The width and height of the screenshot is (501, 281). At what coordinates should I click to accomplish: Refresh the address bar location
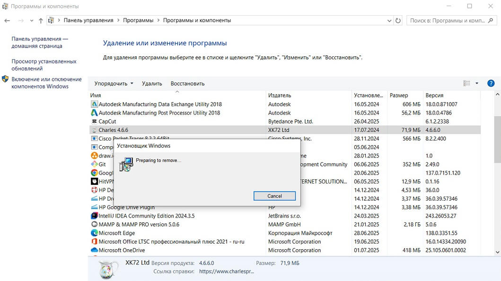(x=398, y=20)
